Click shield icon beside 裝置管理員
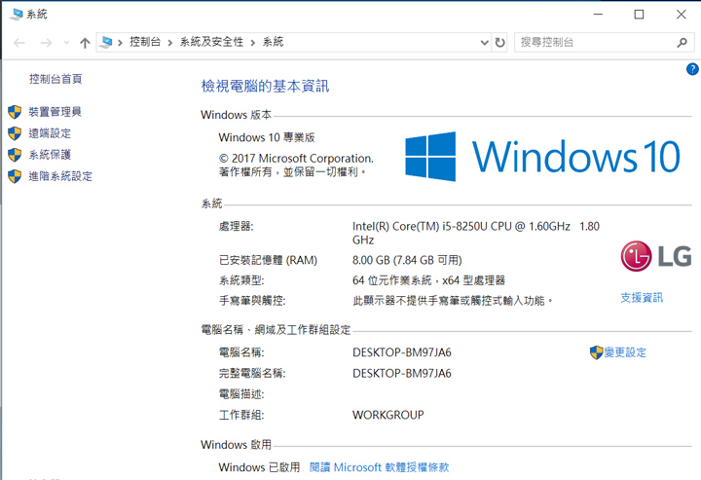 click(15, 112)
